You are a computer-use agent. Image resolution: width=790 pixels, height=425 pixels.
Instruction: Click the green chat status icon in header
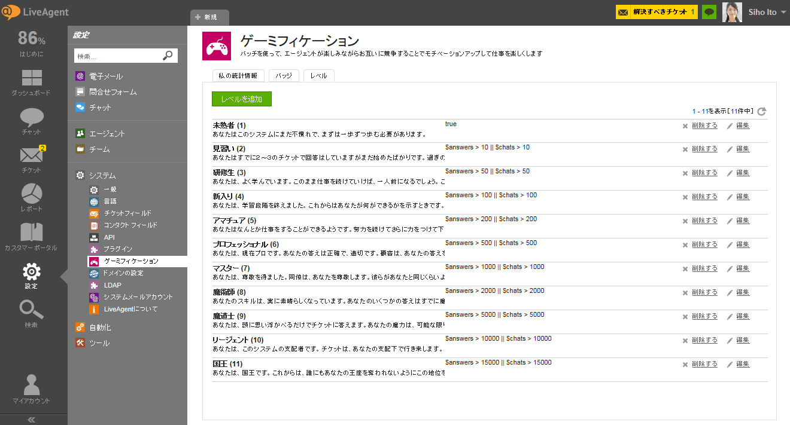click(x=709, y=12)
